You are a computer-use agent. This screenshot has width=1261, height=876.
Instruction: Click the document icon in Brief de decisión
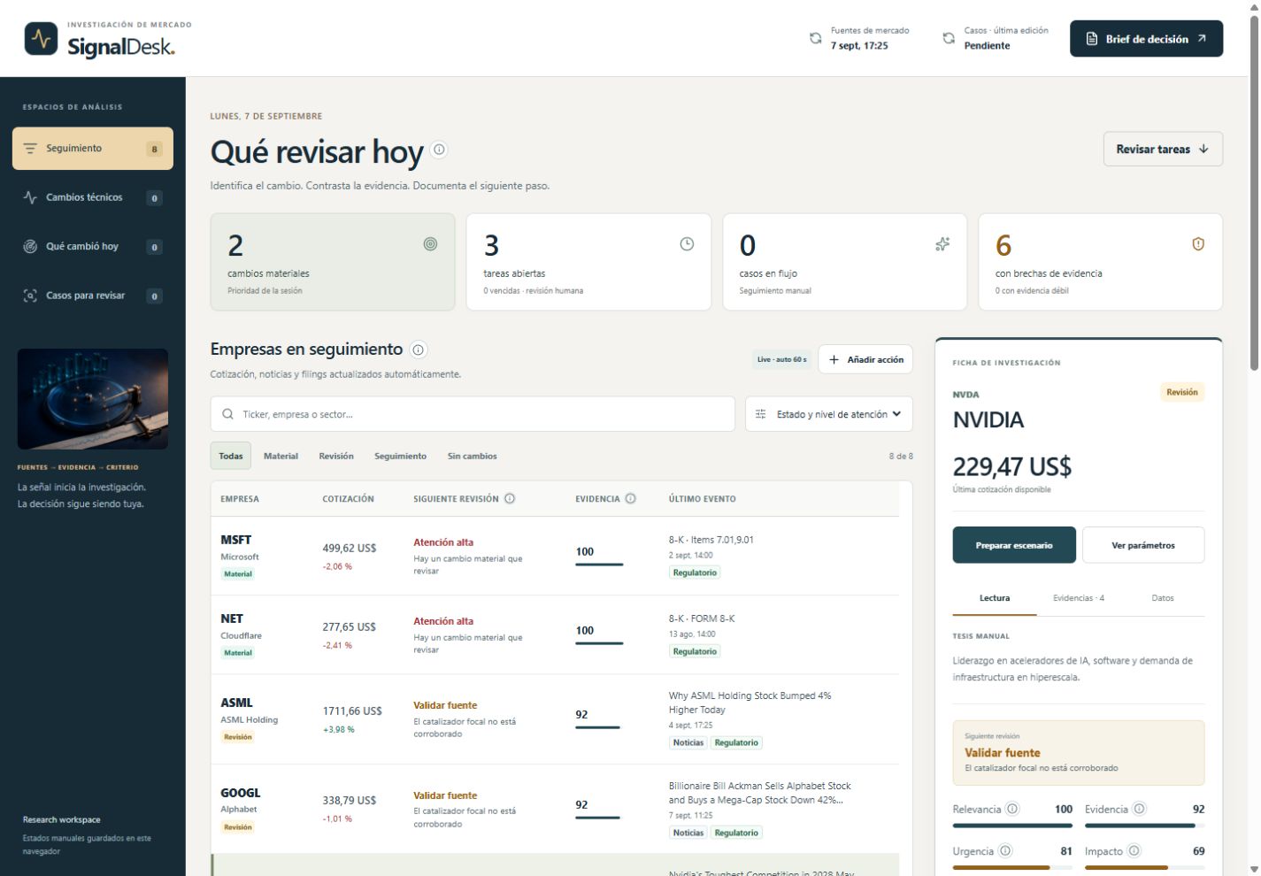coord(1092,39)
